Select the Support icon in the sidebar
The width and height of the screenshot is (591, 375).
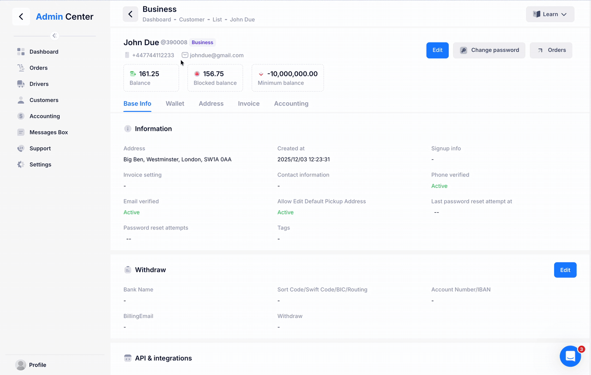pos(21,148)
